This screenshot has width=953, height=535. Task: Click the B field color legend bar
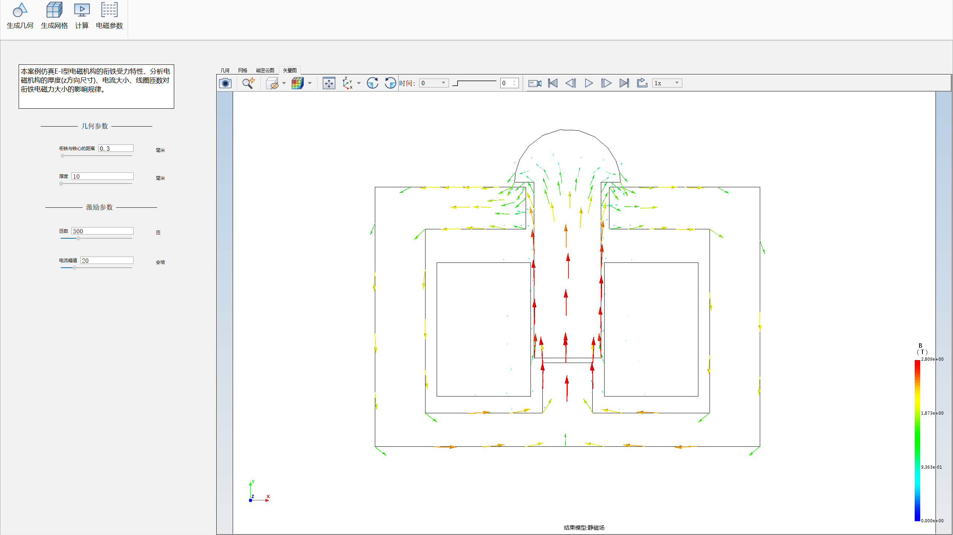click(917, 440)
